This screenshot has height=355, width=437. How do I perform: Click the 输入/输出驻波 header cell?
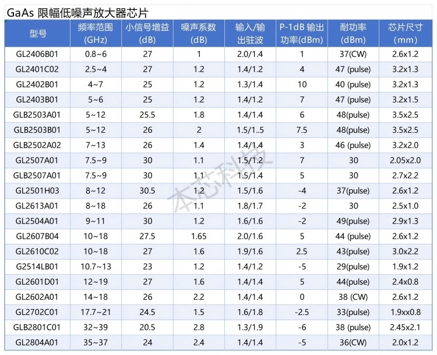point(249,34)
